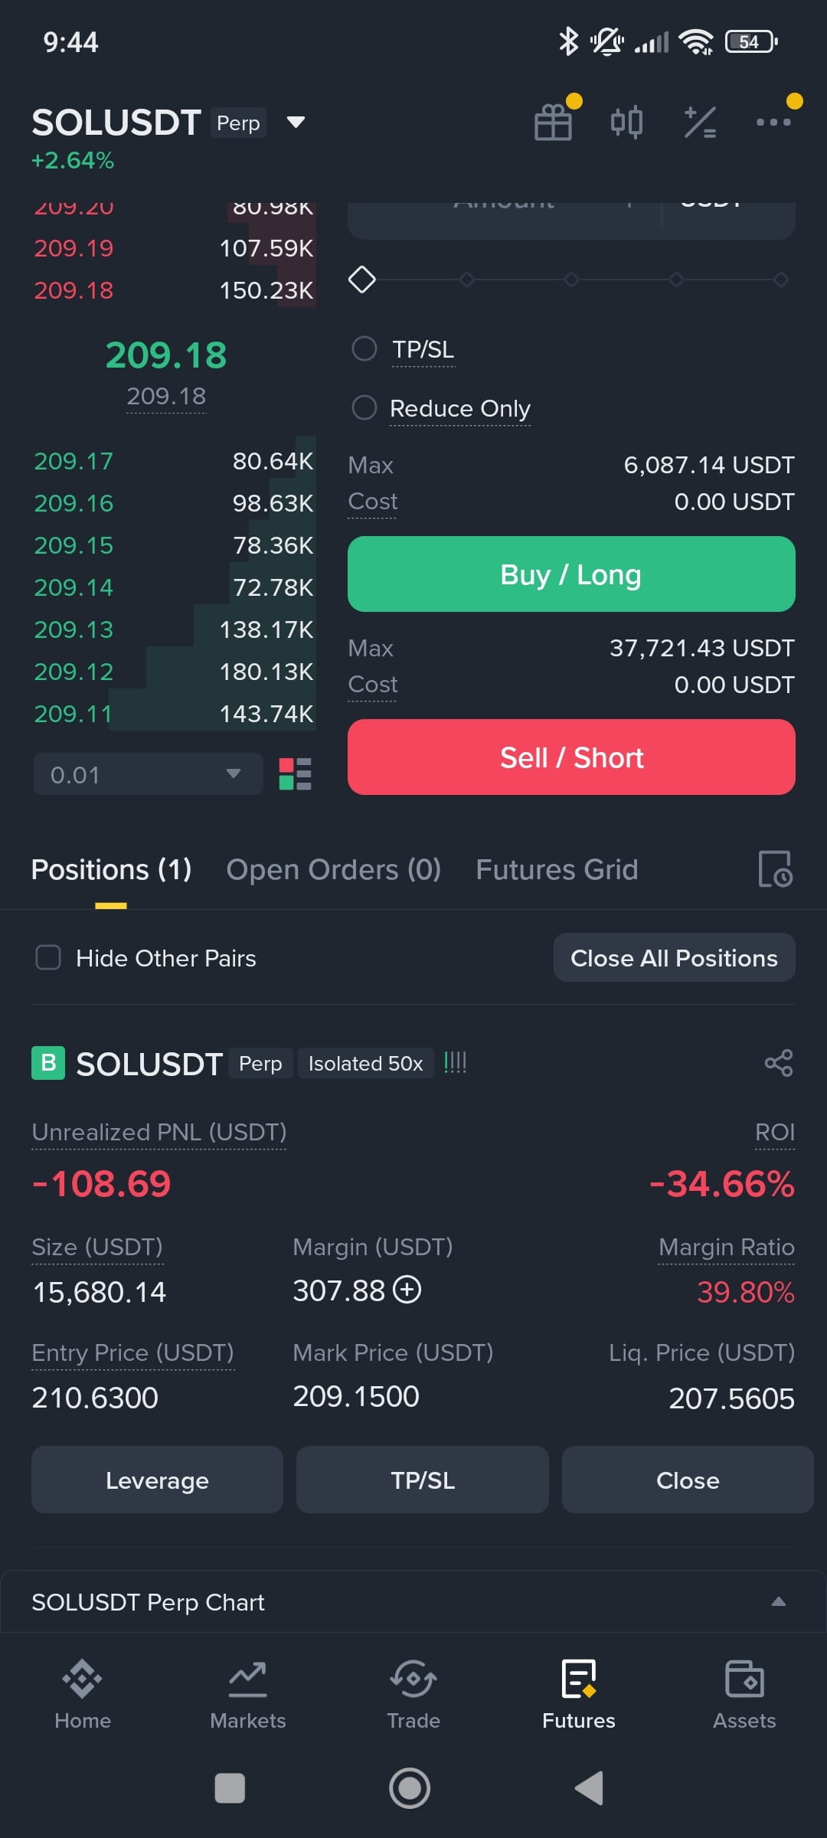Click the diamond handle on amount slider
The height and width of the screenshot is (1838, 827).
point(362,280)
